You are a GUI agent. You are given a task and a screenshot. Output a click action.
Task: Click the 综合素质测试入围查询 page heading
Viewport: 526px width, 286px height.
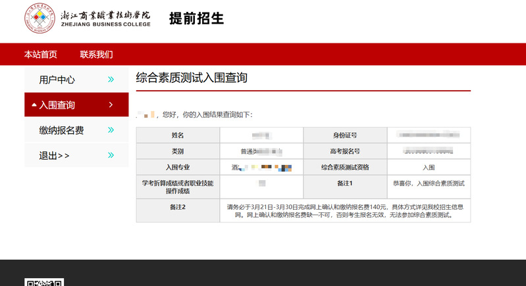tap(192, 78)
